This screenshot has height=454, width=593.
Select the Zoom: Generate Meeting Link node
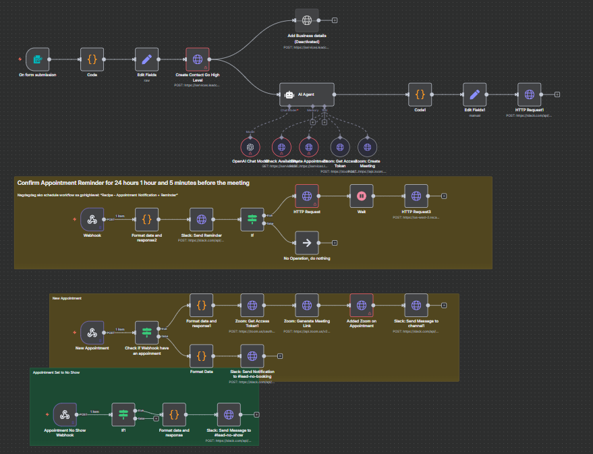(x=307, y=306)
